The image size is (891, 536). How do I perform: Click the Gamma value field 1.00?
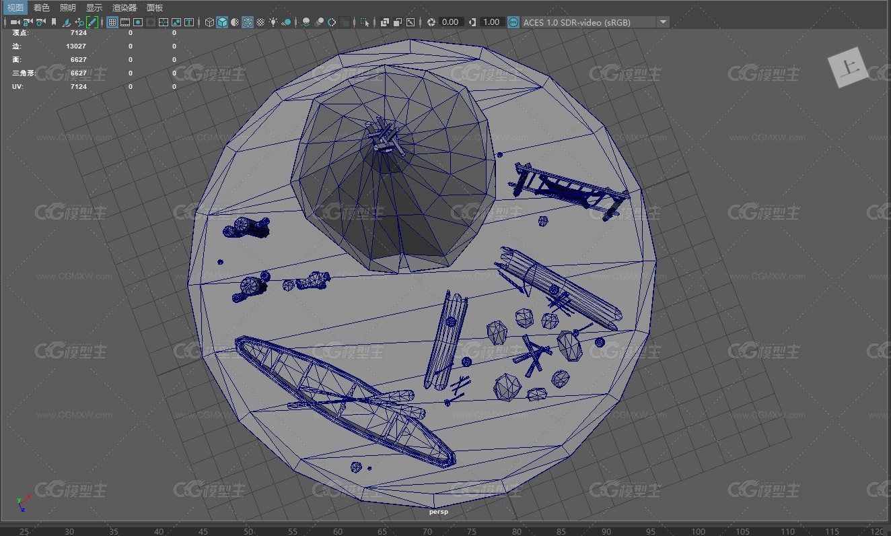491,22
